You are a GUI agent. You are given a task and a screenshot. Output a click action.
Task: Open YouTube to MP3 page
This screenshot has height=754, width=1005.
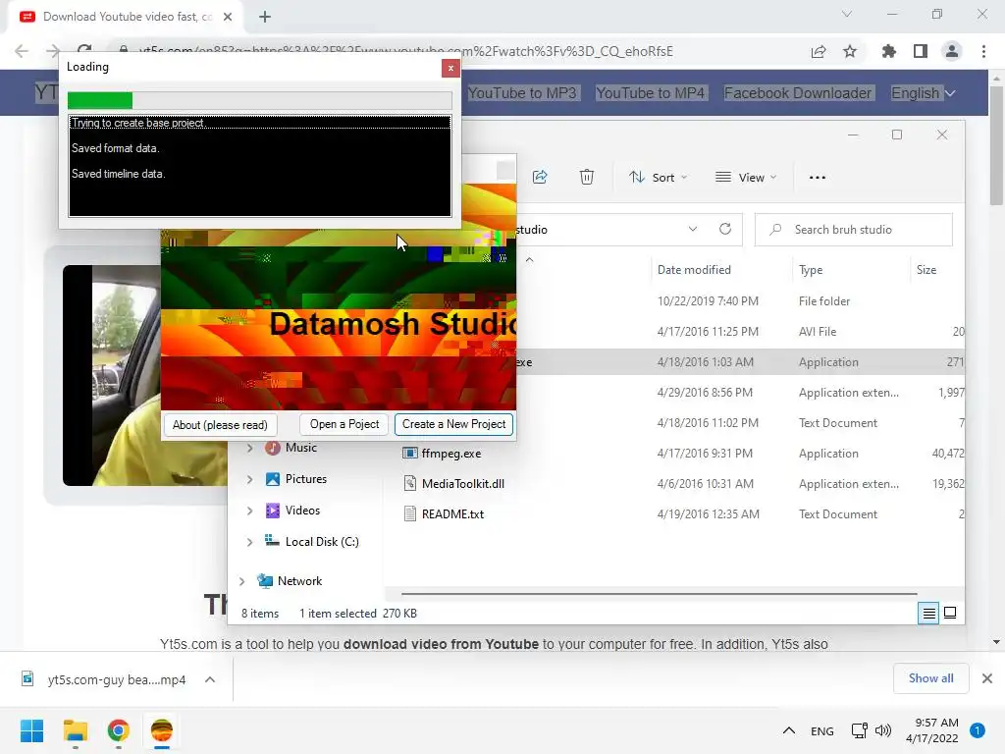(522, 93)
